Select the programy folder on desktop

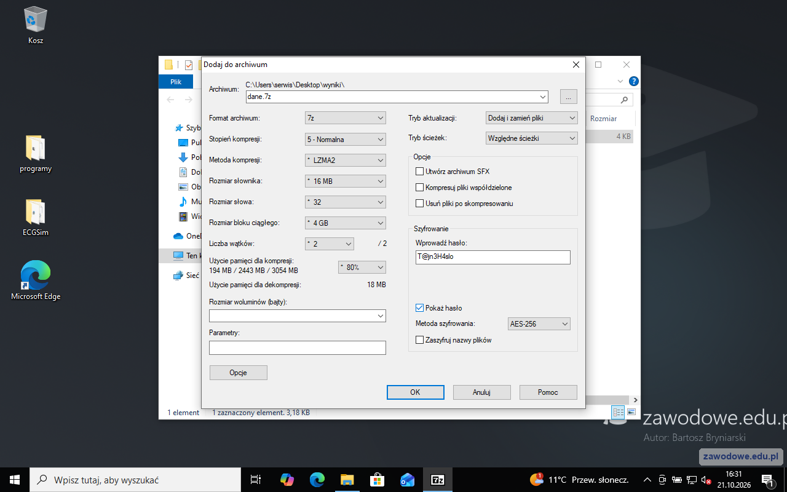coord(35,154)
